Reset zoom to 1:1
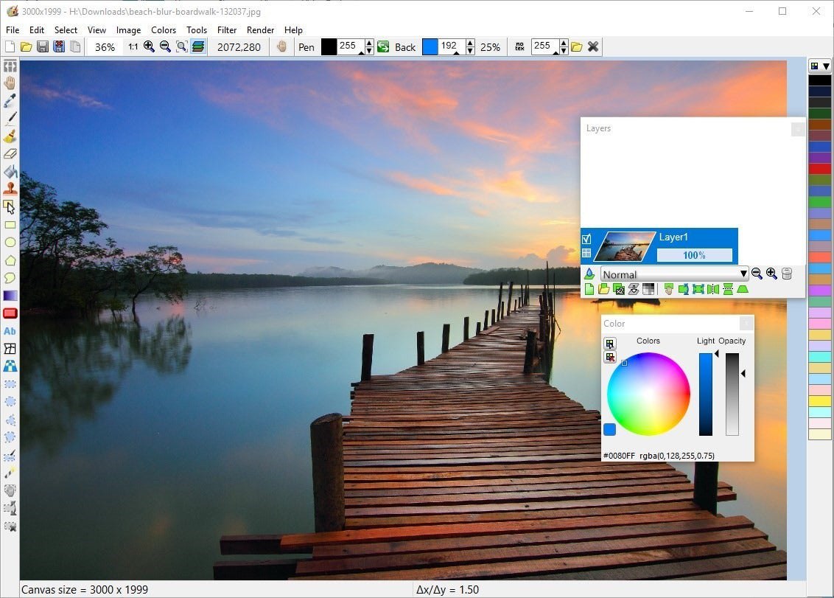The width and height of the screenshot is (834, 598). point(133,47)
